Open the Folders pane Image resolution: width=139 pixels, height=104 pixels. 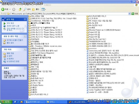click(36, 9)
